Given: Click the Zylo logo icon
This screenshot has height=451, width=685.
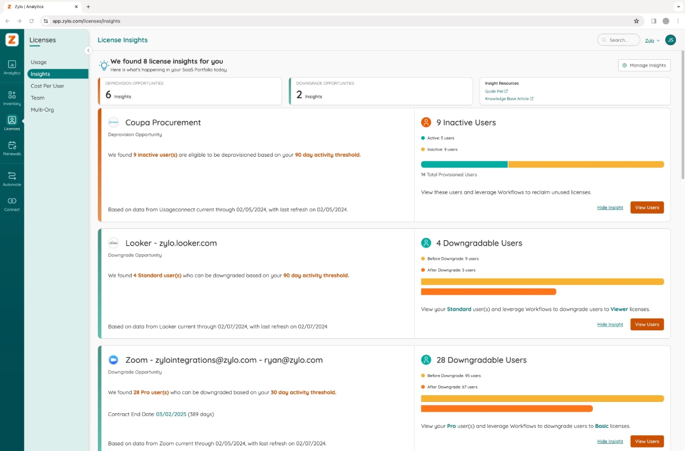Looking at the screenshot, I should click(12, 39).
